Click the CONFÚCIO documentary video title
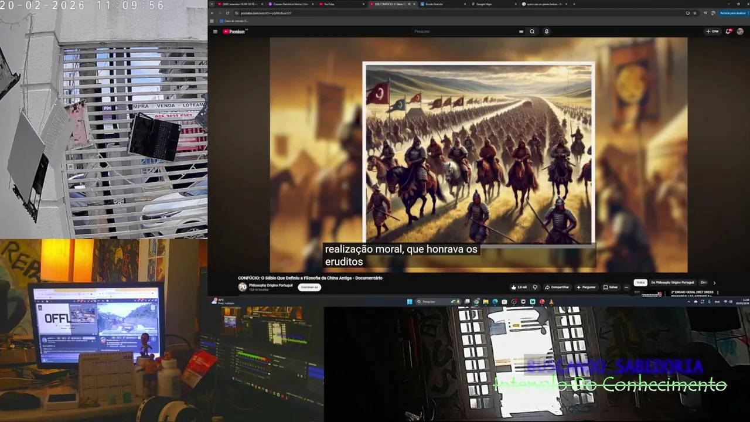Viewport: 750px width, 422px height. (310, 278)
